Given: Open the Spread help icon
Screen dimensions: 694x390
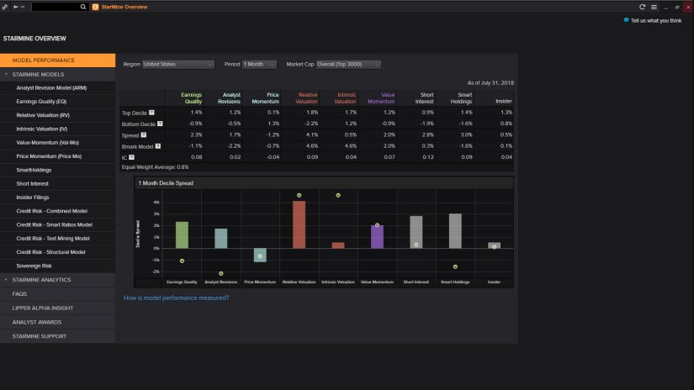Looking at the screenshot, I should point(143,134).
